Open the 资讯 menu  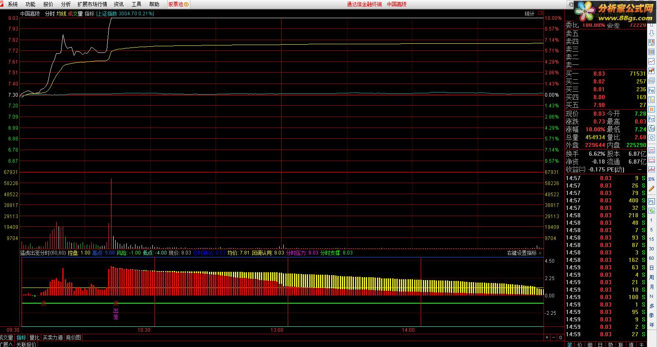point(119,4)
